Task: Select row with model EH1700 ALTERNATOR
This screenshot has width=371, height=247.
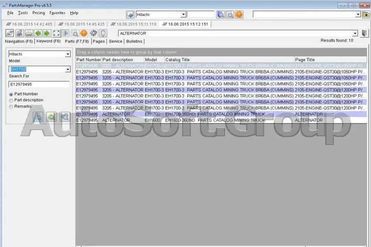Action: [221, 114]
